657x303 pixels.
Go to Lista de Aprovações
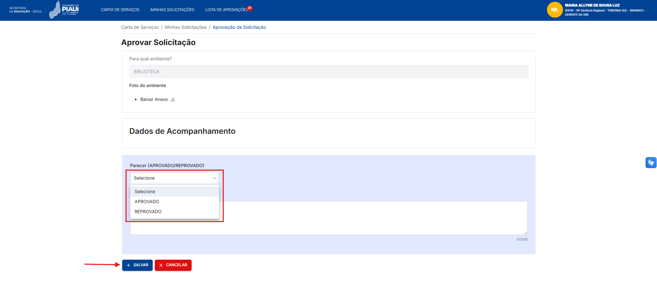point(226,10)
